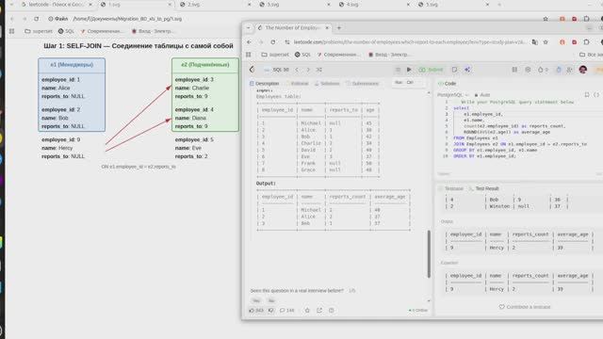Bookmark the LeetCode page with star
Screen dimensions: 603x339
546,41
